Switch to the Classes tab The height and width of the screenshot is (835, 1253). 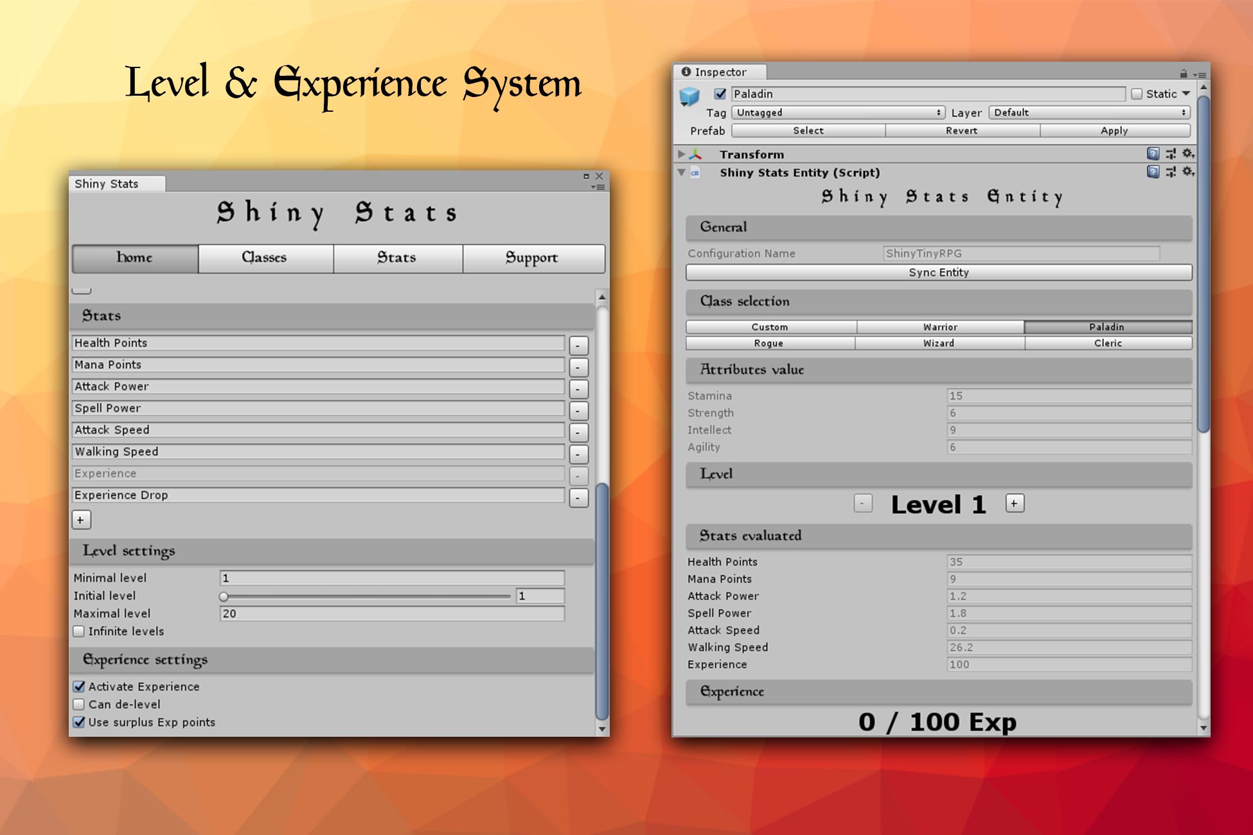[x=265, y=258]
